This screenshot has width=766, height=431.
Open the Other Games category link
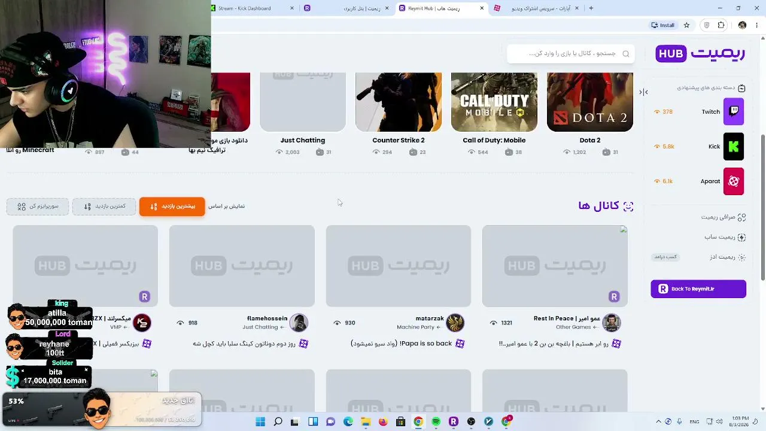[577, 327]
